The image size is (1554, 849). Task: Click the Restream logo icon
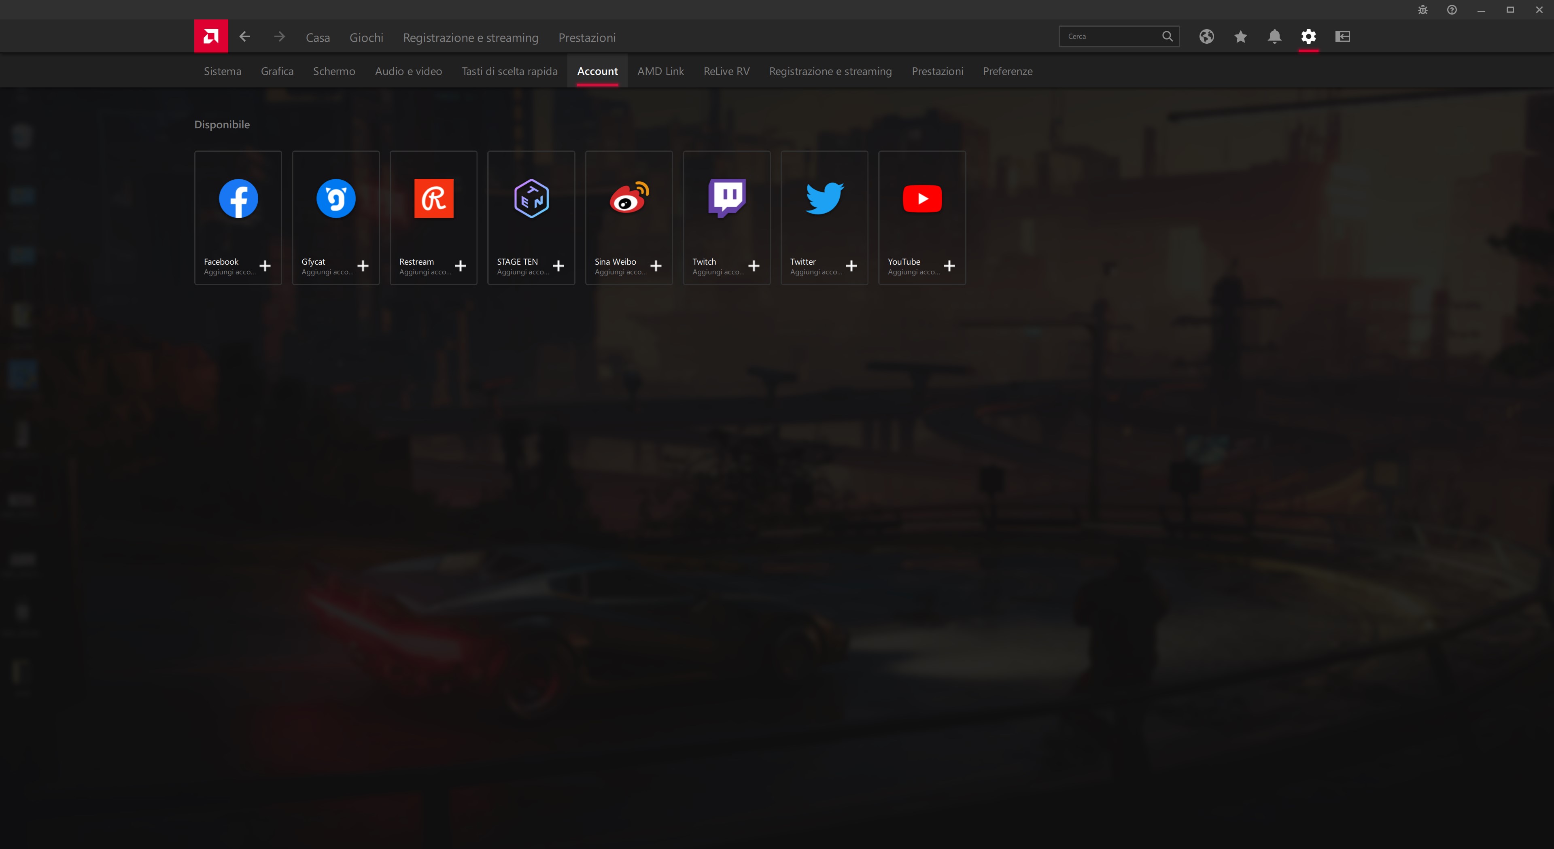pyautogui.click(x=433, y=199)
